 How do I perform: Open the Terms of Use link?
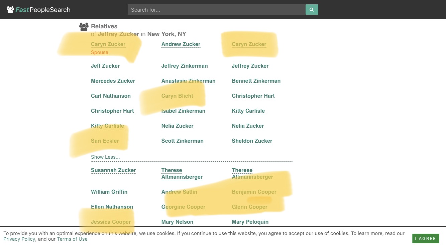tap(72, 239)
